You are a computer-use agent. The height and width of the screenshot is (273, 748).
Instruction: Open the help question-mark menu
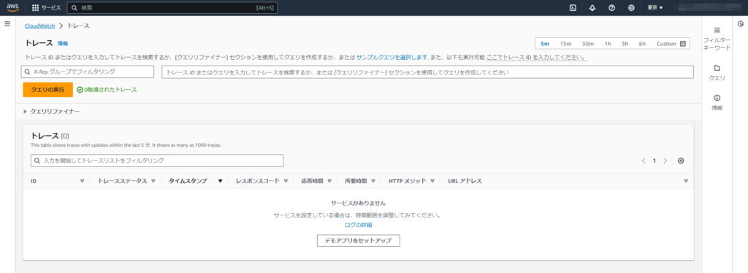point(611,7)
